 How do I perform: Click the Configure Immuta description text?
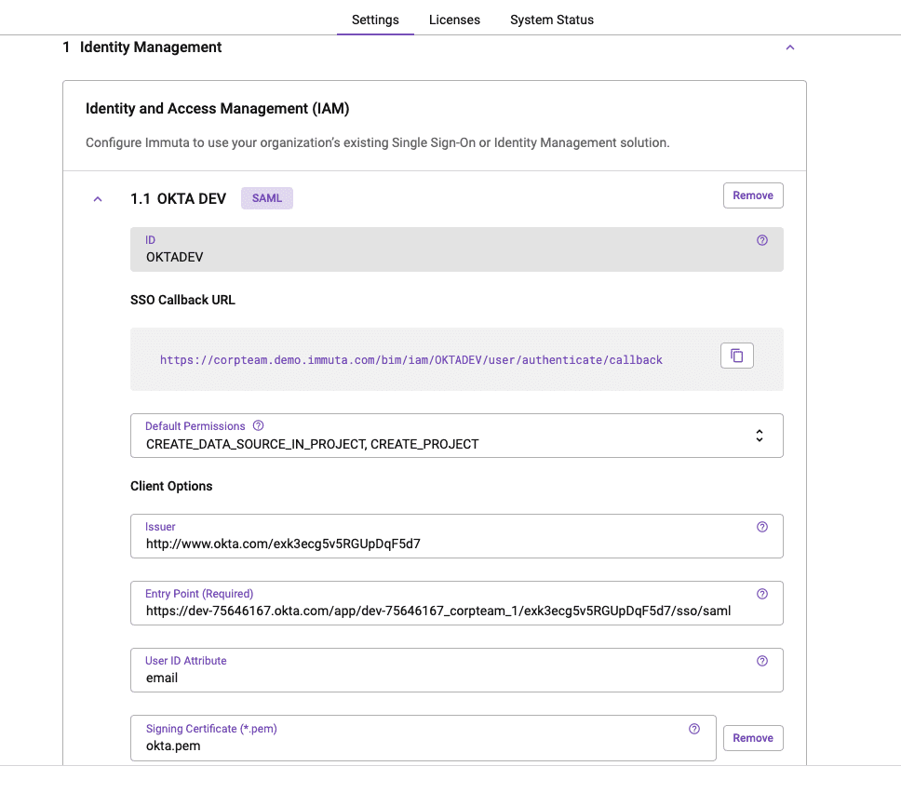click(378, 142)
